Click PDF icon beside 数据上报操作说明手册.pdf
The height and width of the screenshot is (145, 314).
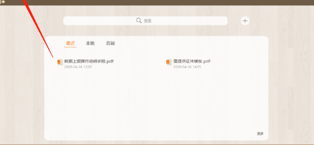point(60,62)
